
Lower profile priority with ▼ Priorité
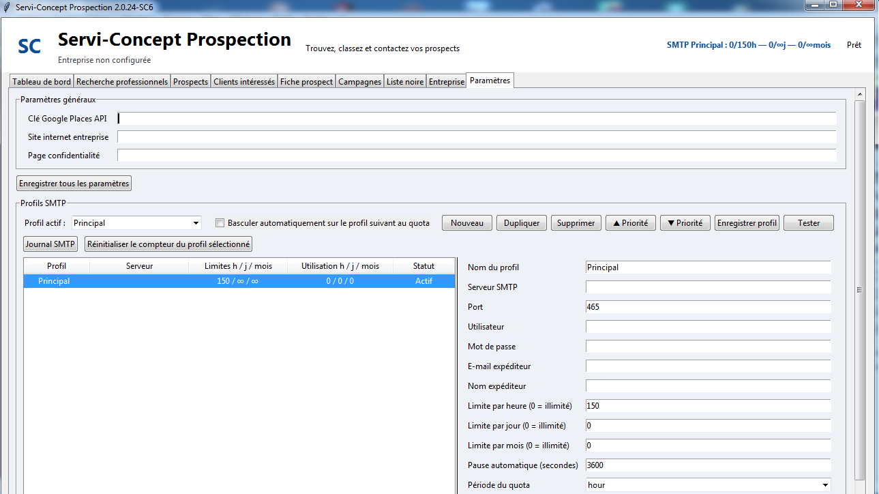coord(685,223)
